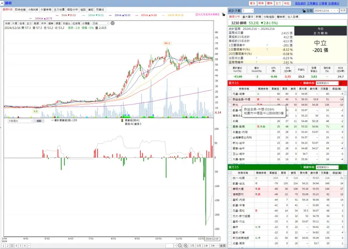Image resolution: width=348 pixels, height=249 pixels.
Task: Tick the 台灣摩根士丹利 broker checkbox
Action: 230,137
